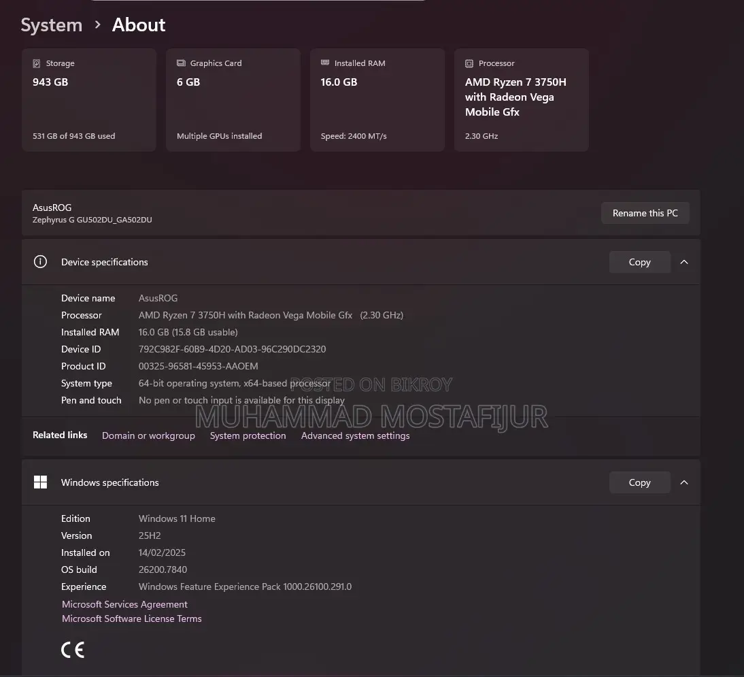Click the Processor value in Device specifications
The width and height of the screenshot is (744, 677).
271,315
